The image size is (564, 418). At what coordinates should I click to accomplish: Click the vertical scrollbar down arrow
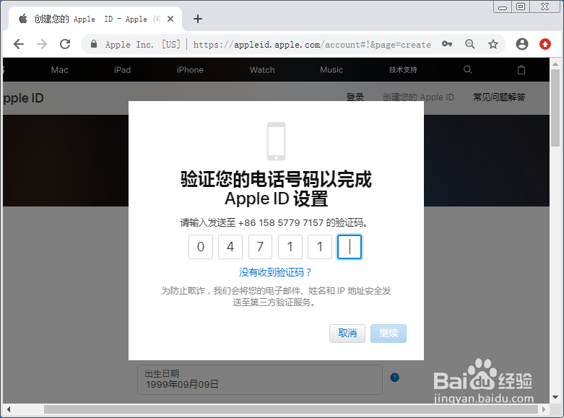pyautogui.click(x=555, y=398)
